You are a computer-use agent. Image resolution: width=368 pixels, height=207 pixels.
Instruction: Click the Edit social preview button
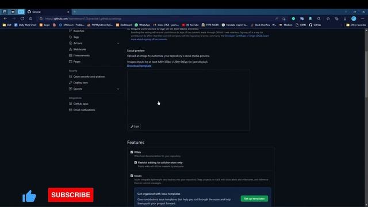pyautogui.click(x=135, y=126)
